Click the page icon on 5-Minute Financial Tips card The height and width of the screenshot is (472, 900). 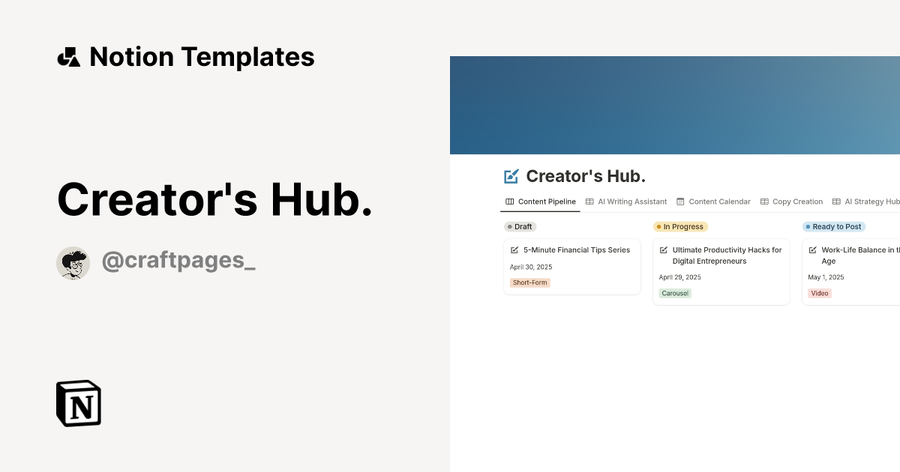513,249
